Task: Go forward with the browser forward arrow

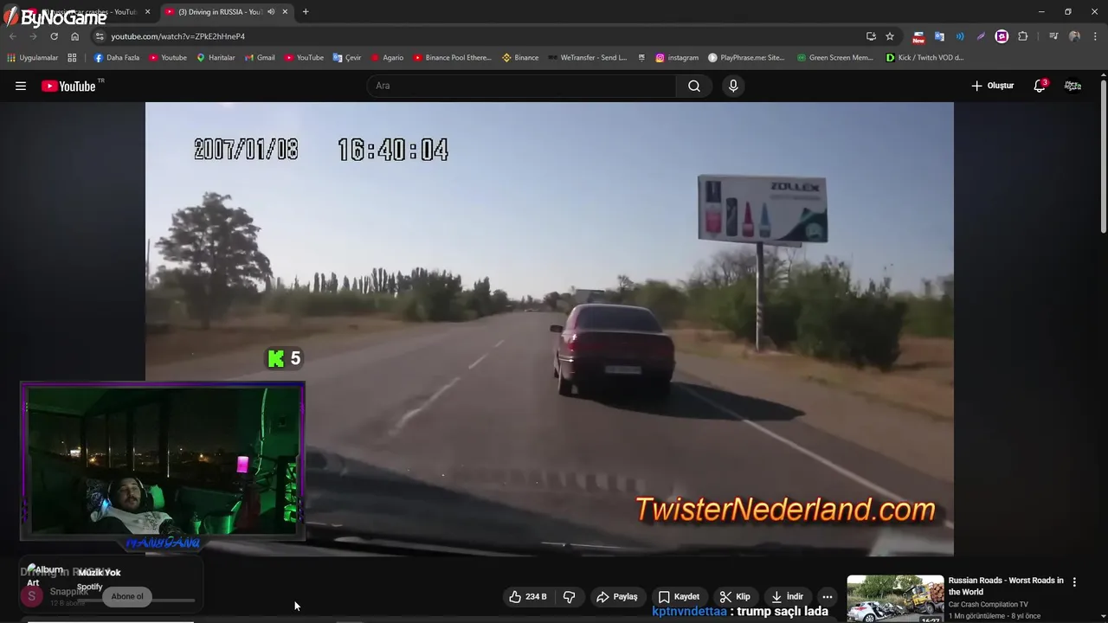Action: (33, 36)
